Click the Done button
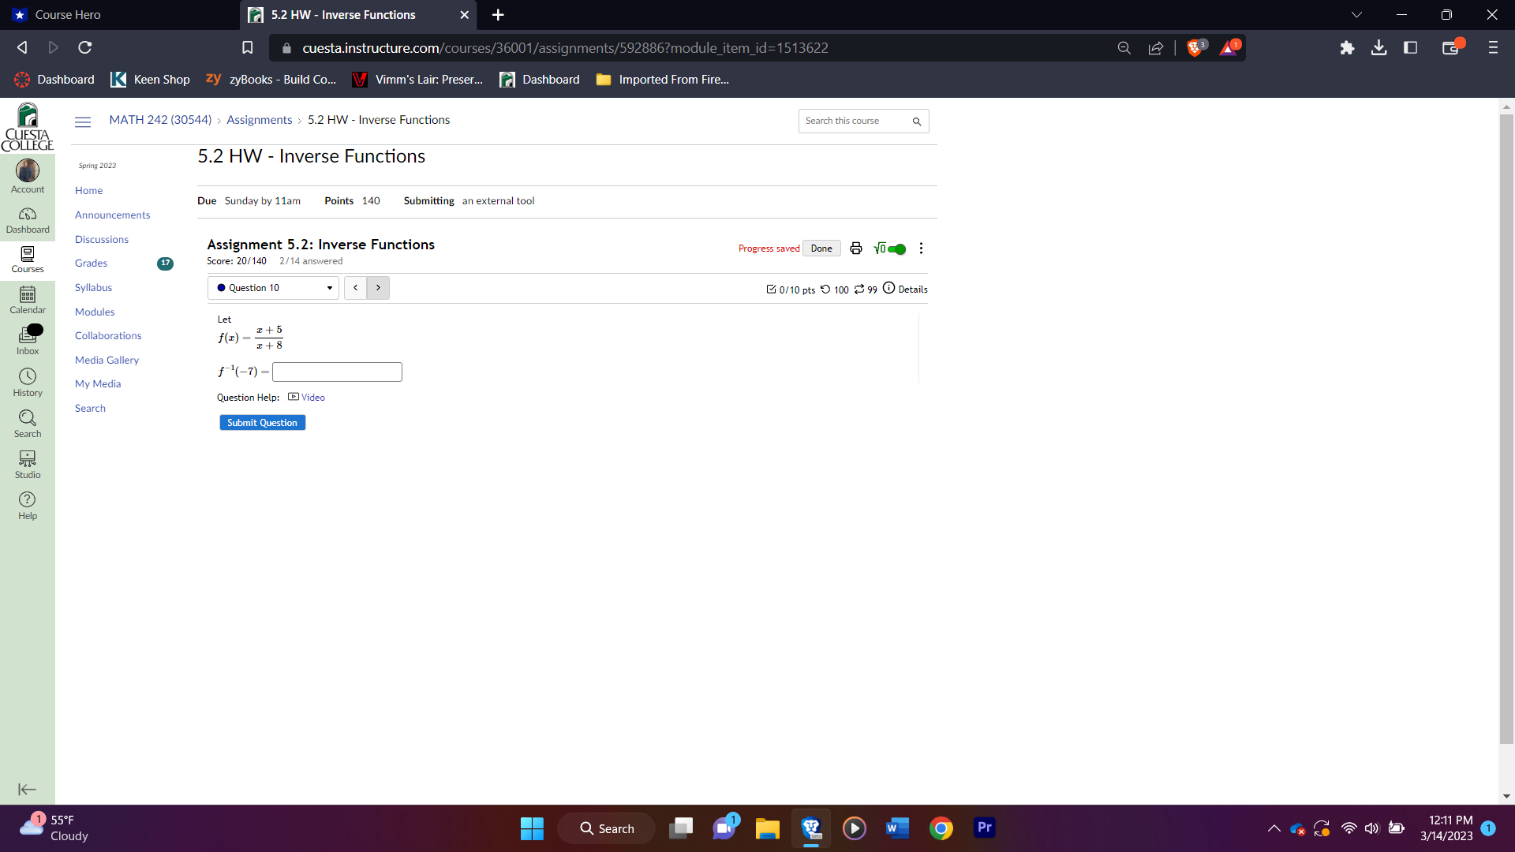This screenshot has height=852, width=1515. pos(821,248)
